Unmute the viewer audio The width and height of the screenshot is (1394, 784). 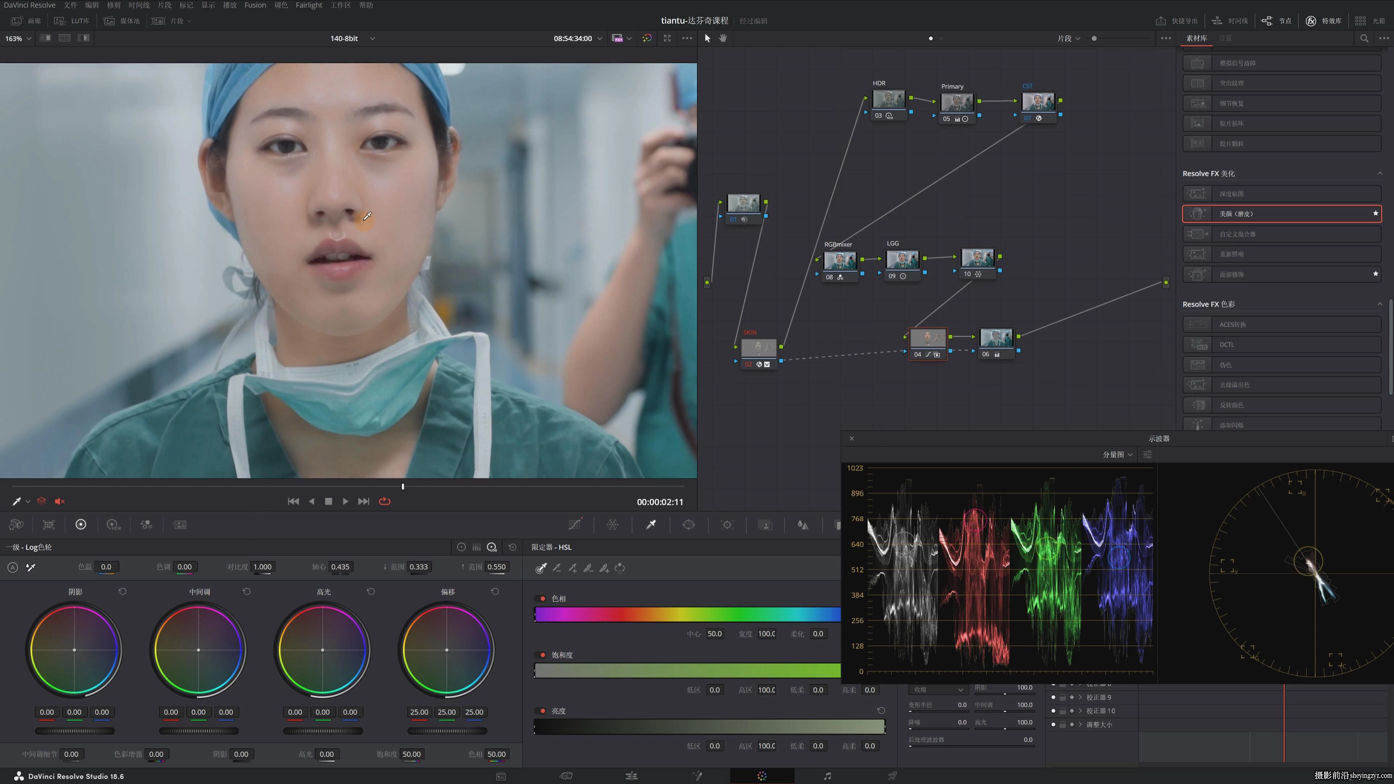[60, 501]
